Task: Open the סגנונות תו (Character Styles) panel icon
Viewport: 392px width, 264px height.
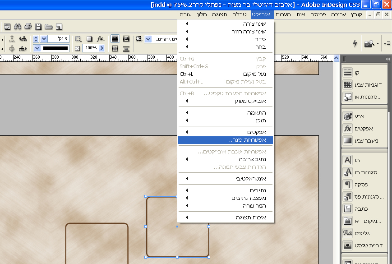Action: tap(347, 172)
